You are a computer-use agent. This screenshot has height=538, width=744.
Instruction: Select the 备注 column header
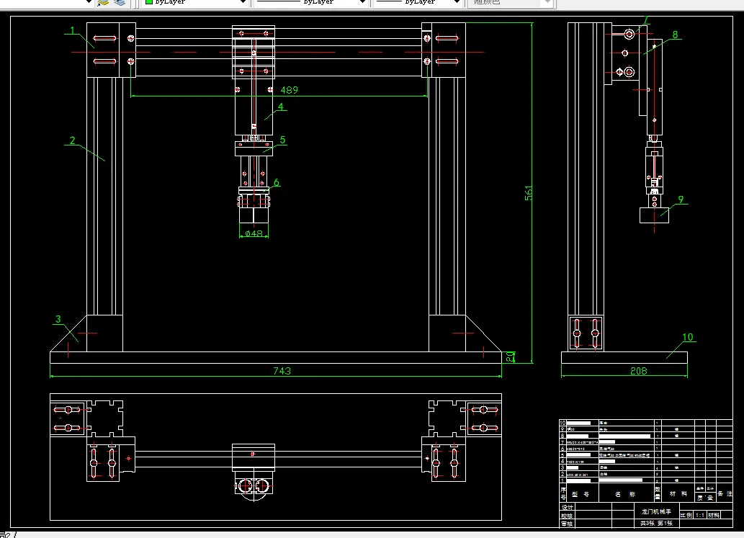tap(725, 493)
